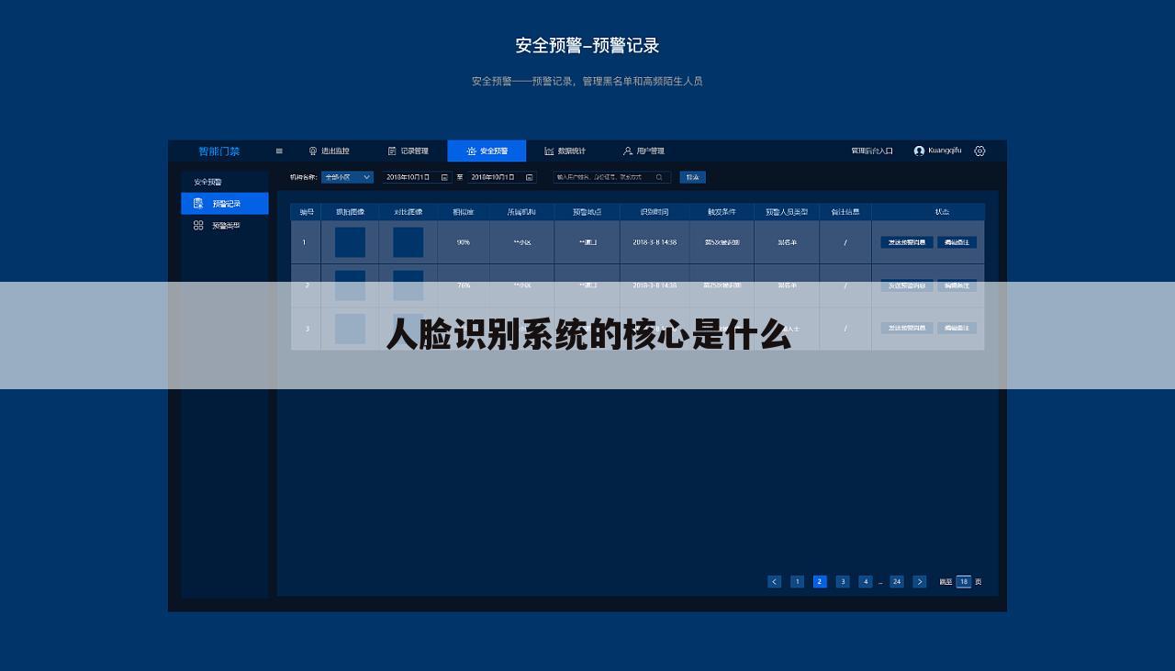Click 发送预警消息 in row 1

click(x=907, y=242)
